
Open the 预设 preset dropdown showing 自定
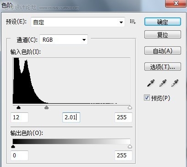(78, 22)
